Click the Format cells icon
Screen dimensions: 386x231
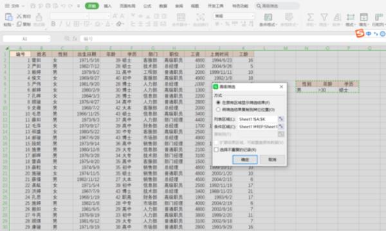[351, 17]
